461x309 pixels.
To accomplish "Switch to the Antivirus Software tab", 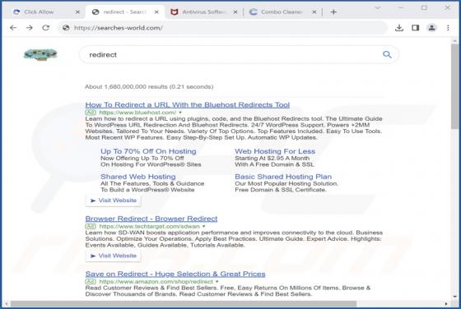I will (203, 12).
